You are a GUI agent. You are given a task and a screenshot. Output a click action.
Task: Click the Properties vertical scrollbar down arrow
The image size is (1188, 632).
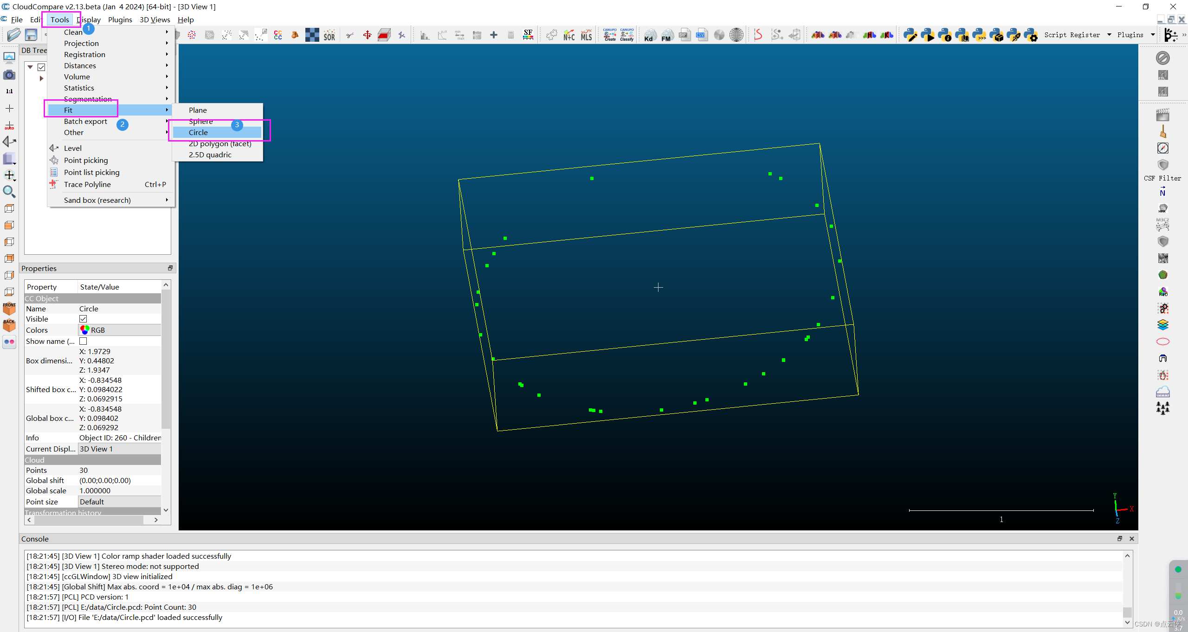[x=166, y=510]
